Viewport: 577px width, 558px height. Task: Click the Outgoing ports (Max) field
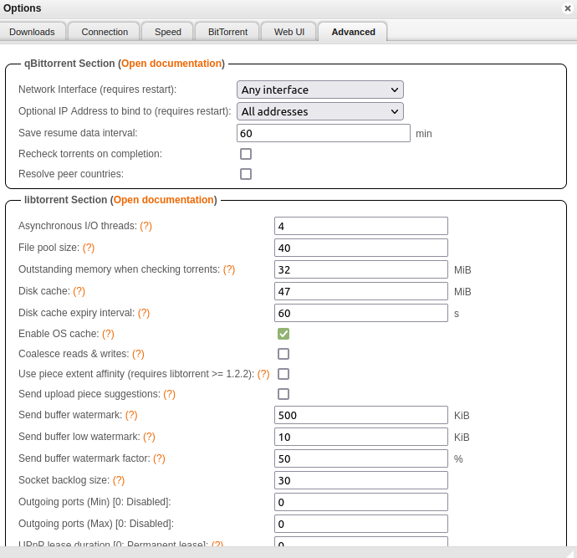361,524
